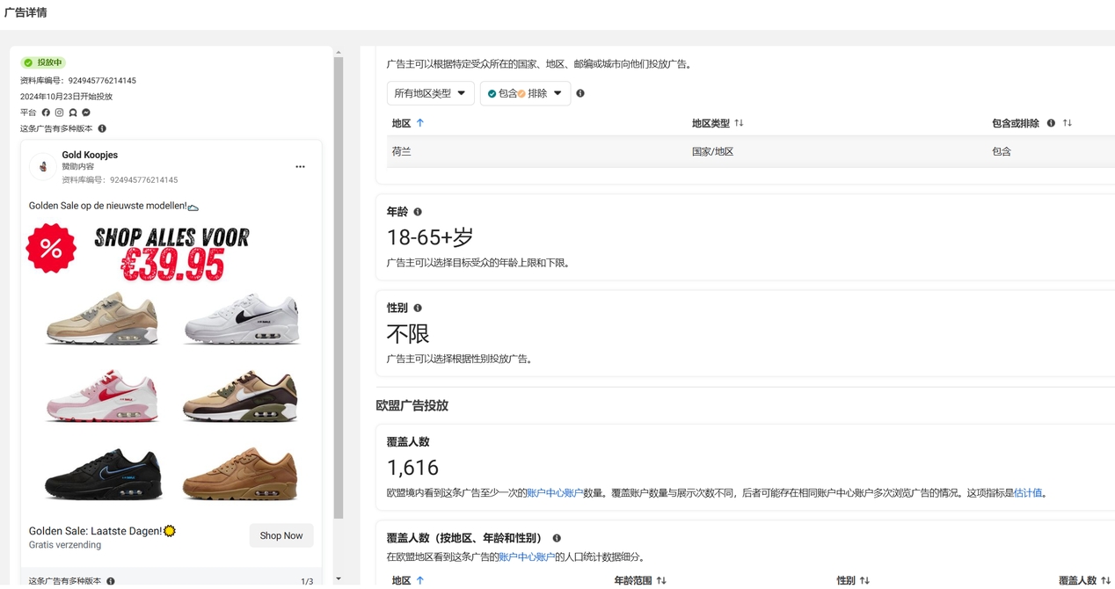Click info icon beside 这条广告有多种版本 above ad
The height and width of the screenshot is (589, 1115).
(x=102, y=128)
